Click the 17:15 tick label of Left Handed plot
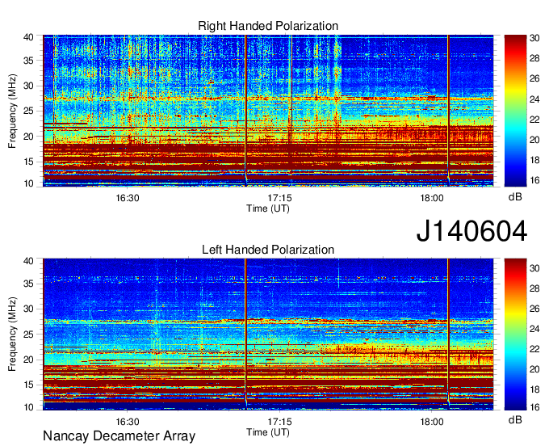Viewport: 549px width, 446px height. pos(280,422)
